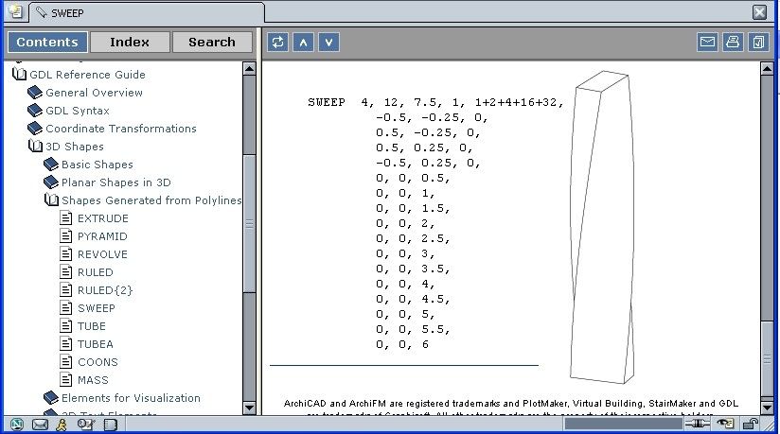Click the page icon beside EXTRUDE
This screenshot has height=434, width=780.
(65, 217)
